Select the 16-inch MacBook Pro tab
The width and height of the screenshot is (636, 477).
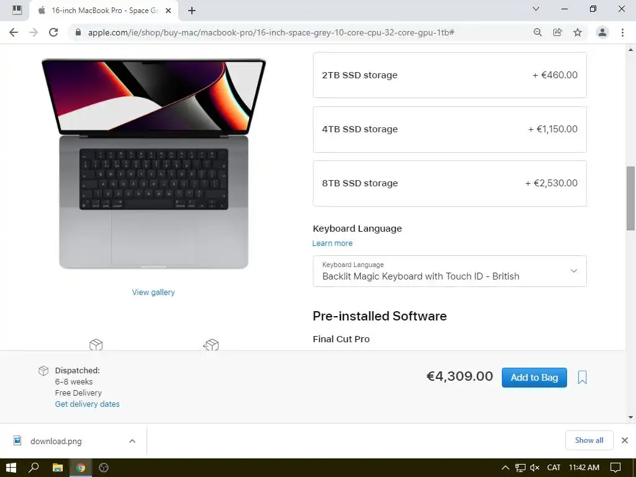pos(104,11)
